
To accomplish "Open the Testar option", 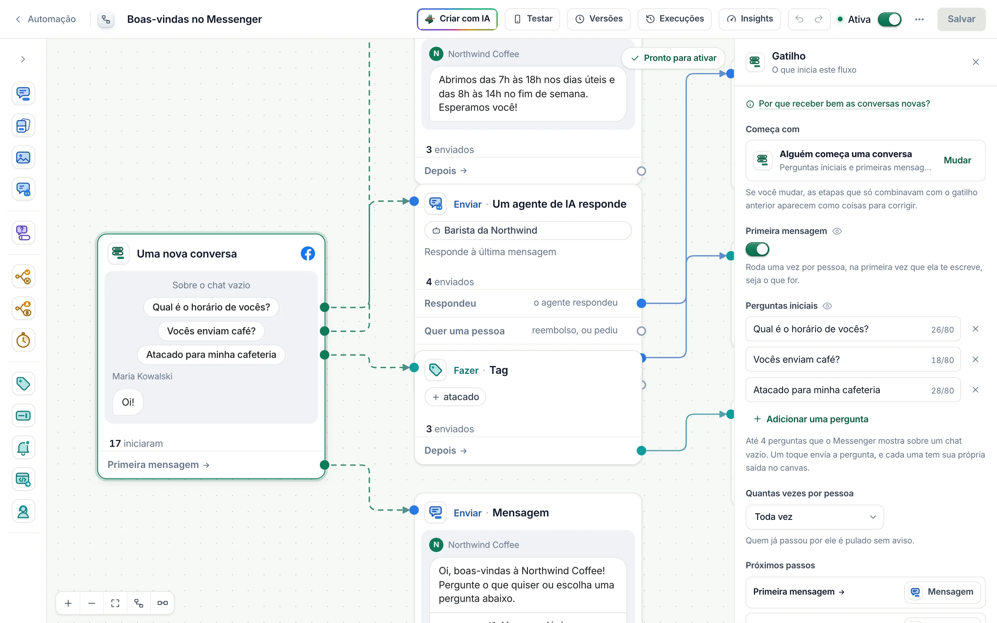I will (x=532, y=19).
